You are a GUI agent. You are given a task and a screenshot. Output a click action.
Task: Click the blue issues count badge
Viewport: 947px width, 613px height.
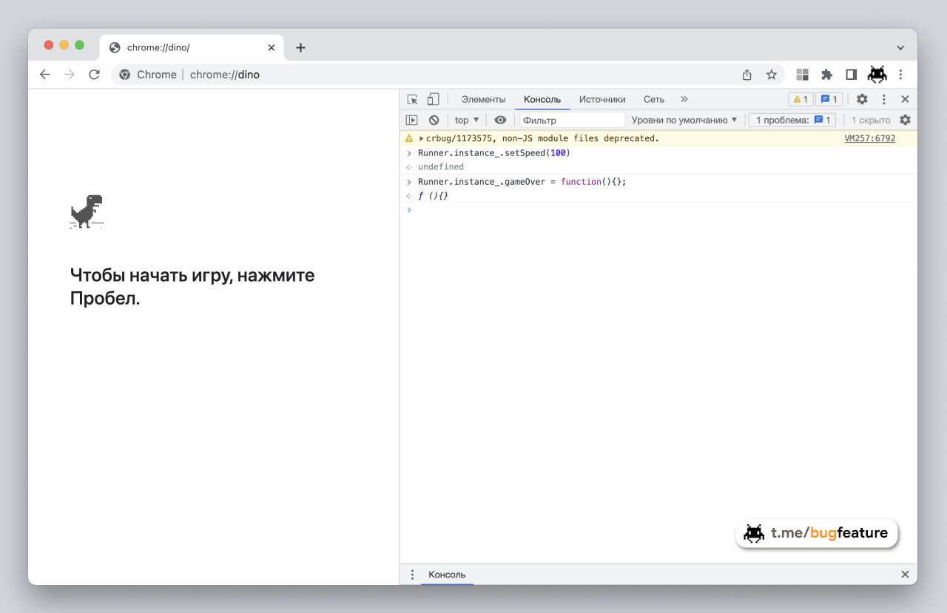829,99
